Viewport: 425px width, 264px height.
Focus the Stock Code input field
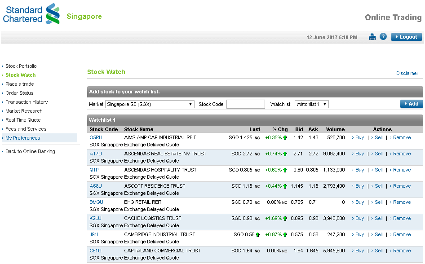(245, 104)
